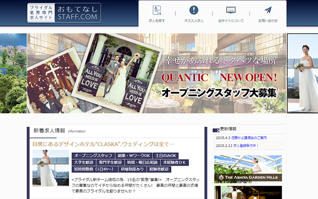Click the 大学生歓迎 tag
Screen dimensions: 318x199
pos(84,163)
